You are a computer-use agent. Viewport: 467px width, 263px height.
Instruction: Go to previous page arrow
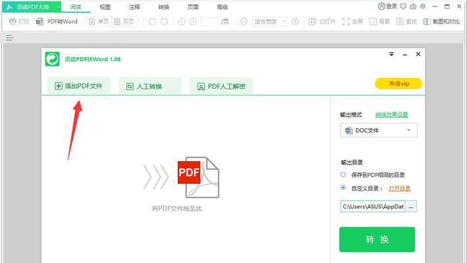pyautogui.click(x=182, y=22)
